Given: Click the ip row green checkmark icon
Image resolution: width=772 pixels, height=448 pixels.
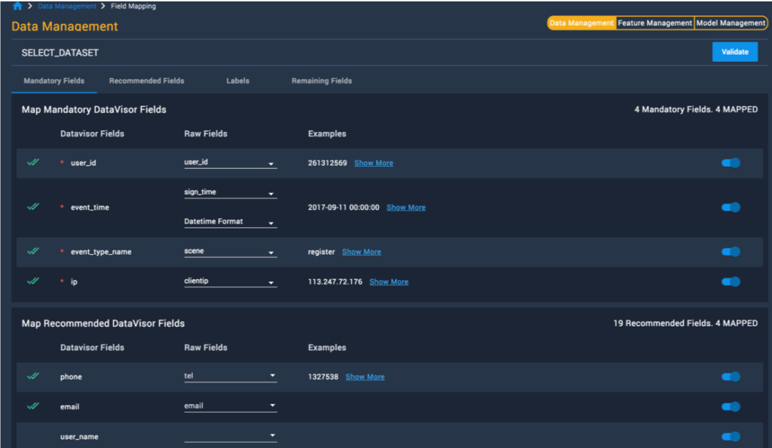Looking at the screenshot, I should click(x=33, y=281).
